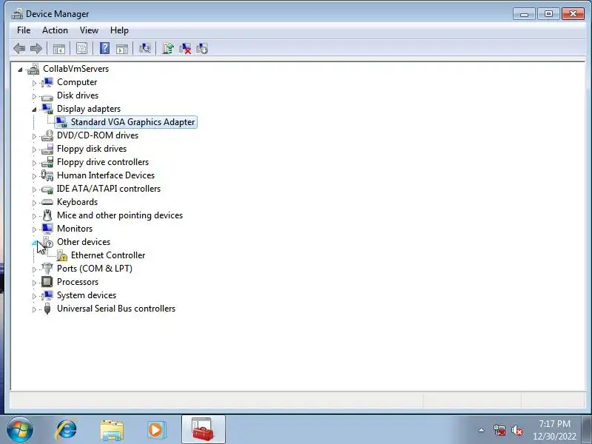Click Device Manager toolbox taskbar button
Screen dimensions: 592x444
(203, 430)
